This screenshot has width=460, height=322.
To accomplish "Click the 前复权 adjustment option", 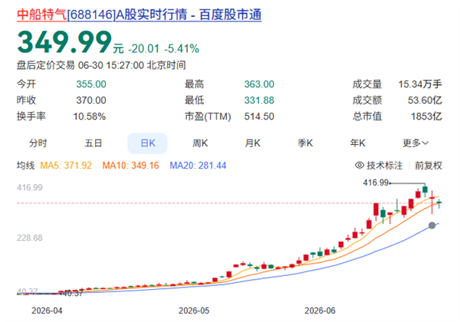I will pyautogui.click(x=429, y=166).
